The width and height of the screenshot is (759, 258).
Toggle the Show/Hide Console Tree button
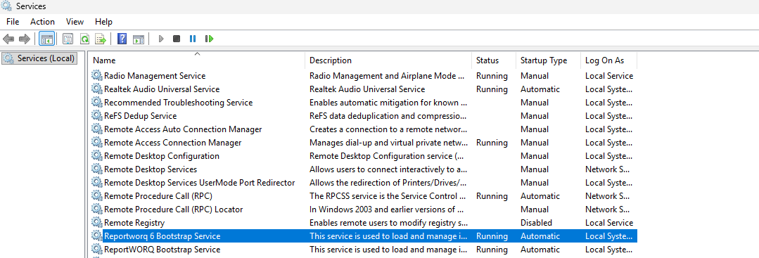47,39
